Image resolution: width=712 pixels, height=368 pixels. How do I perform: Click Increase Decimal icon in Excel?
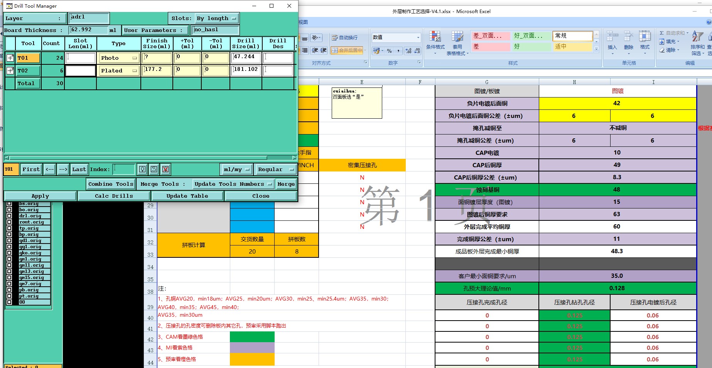(408, 50)
